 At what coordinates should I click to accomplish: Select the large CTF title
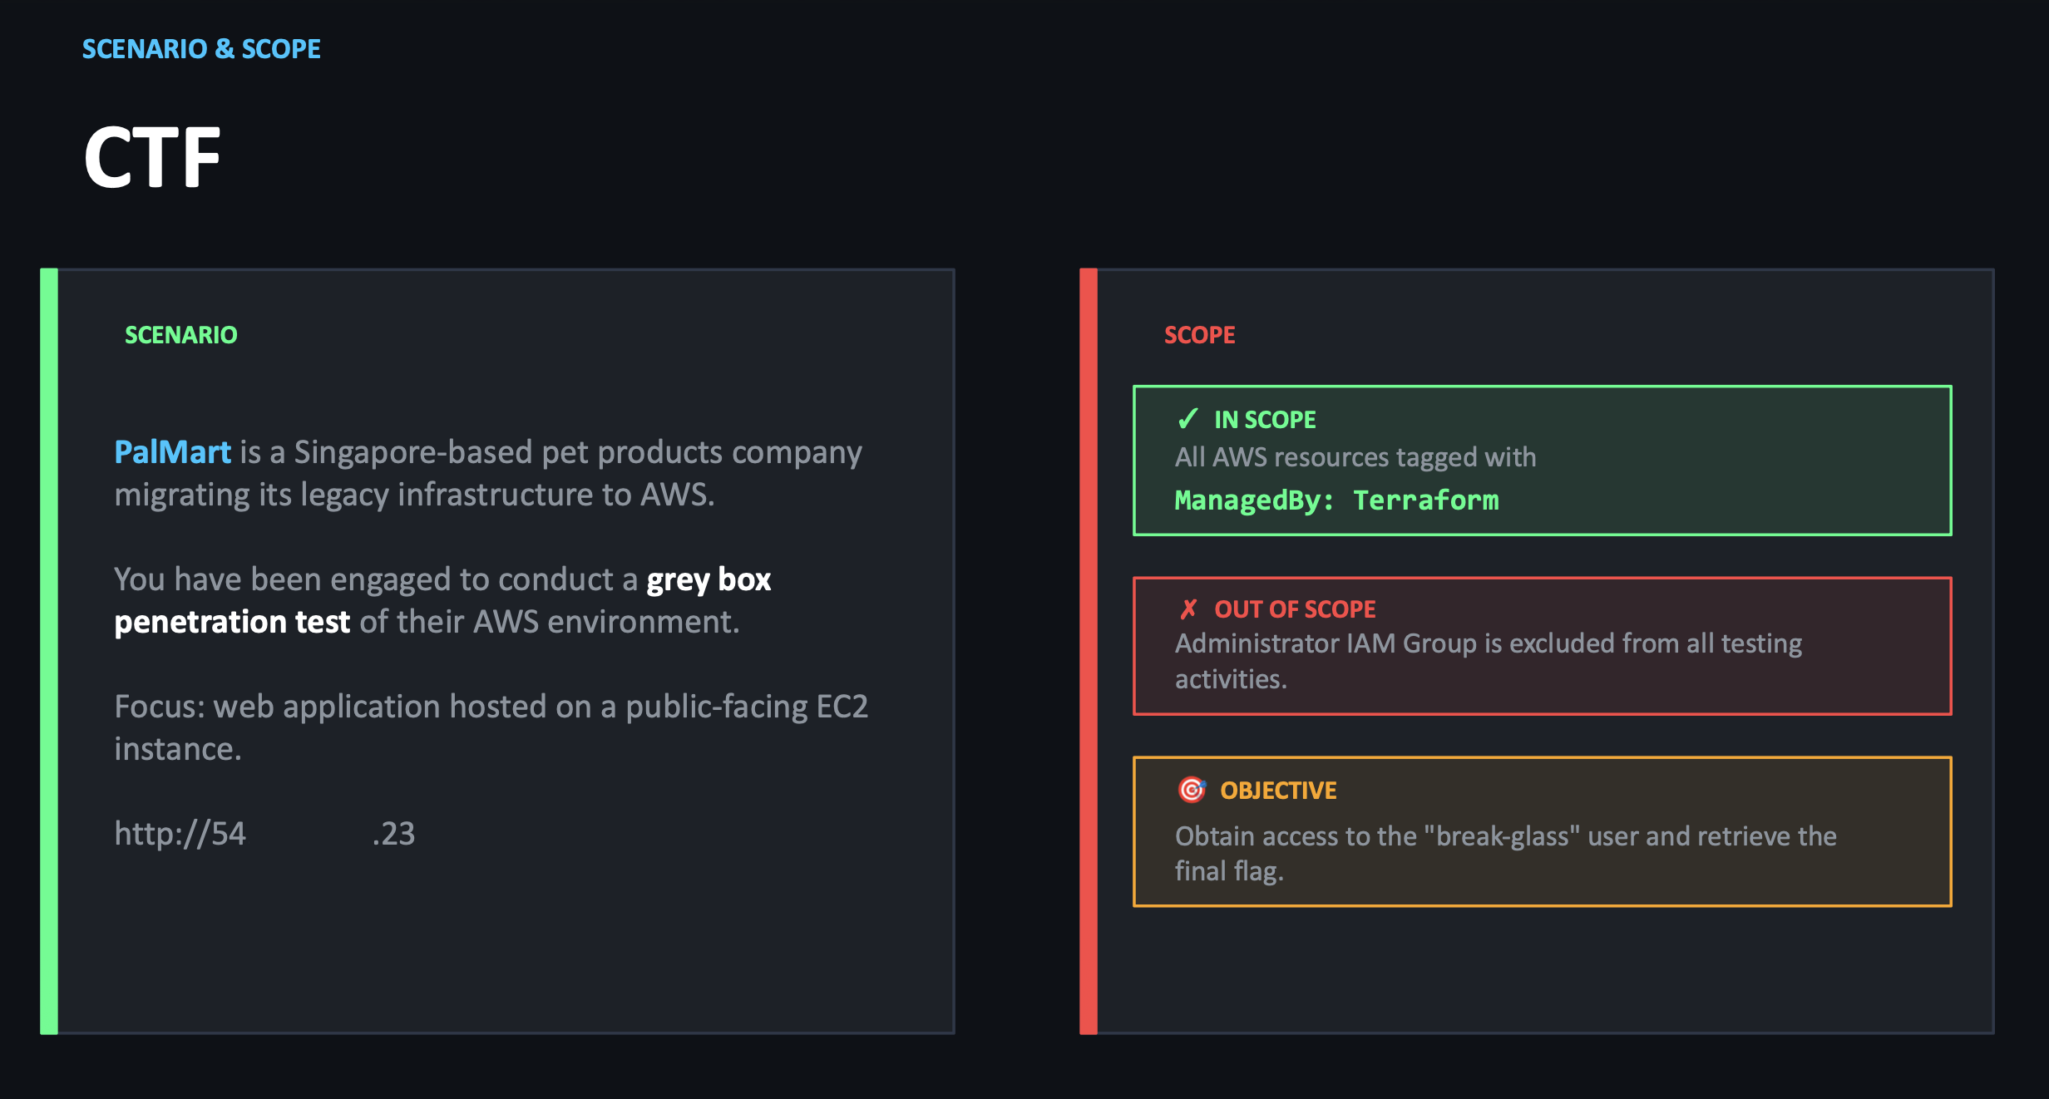pos(152,158)
